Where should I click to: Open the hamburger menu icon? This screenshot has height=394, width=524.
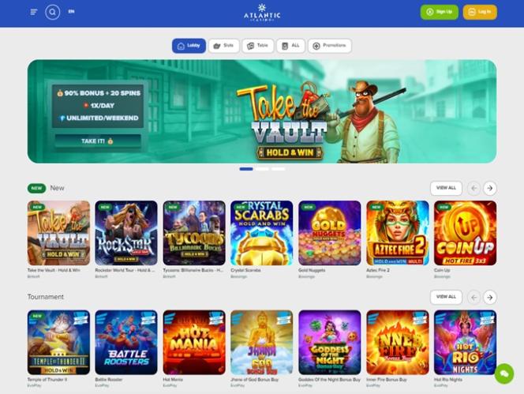(34, 12)
